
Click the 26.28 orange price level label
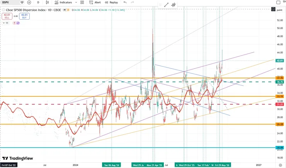(280, 124)
